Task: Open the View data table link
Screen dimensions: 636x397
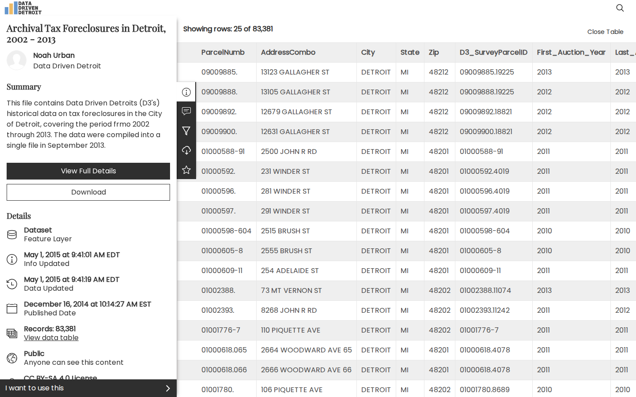Action: [x=51, y=338]
